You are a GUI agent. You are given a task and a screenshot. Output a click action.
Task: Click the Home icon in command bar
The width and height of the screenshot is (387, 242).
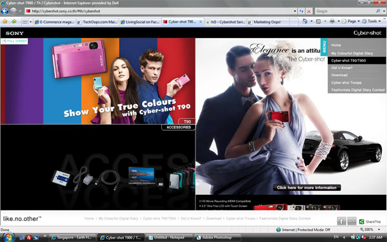tap(305, 21)
